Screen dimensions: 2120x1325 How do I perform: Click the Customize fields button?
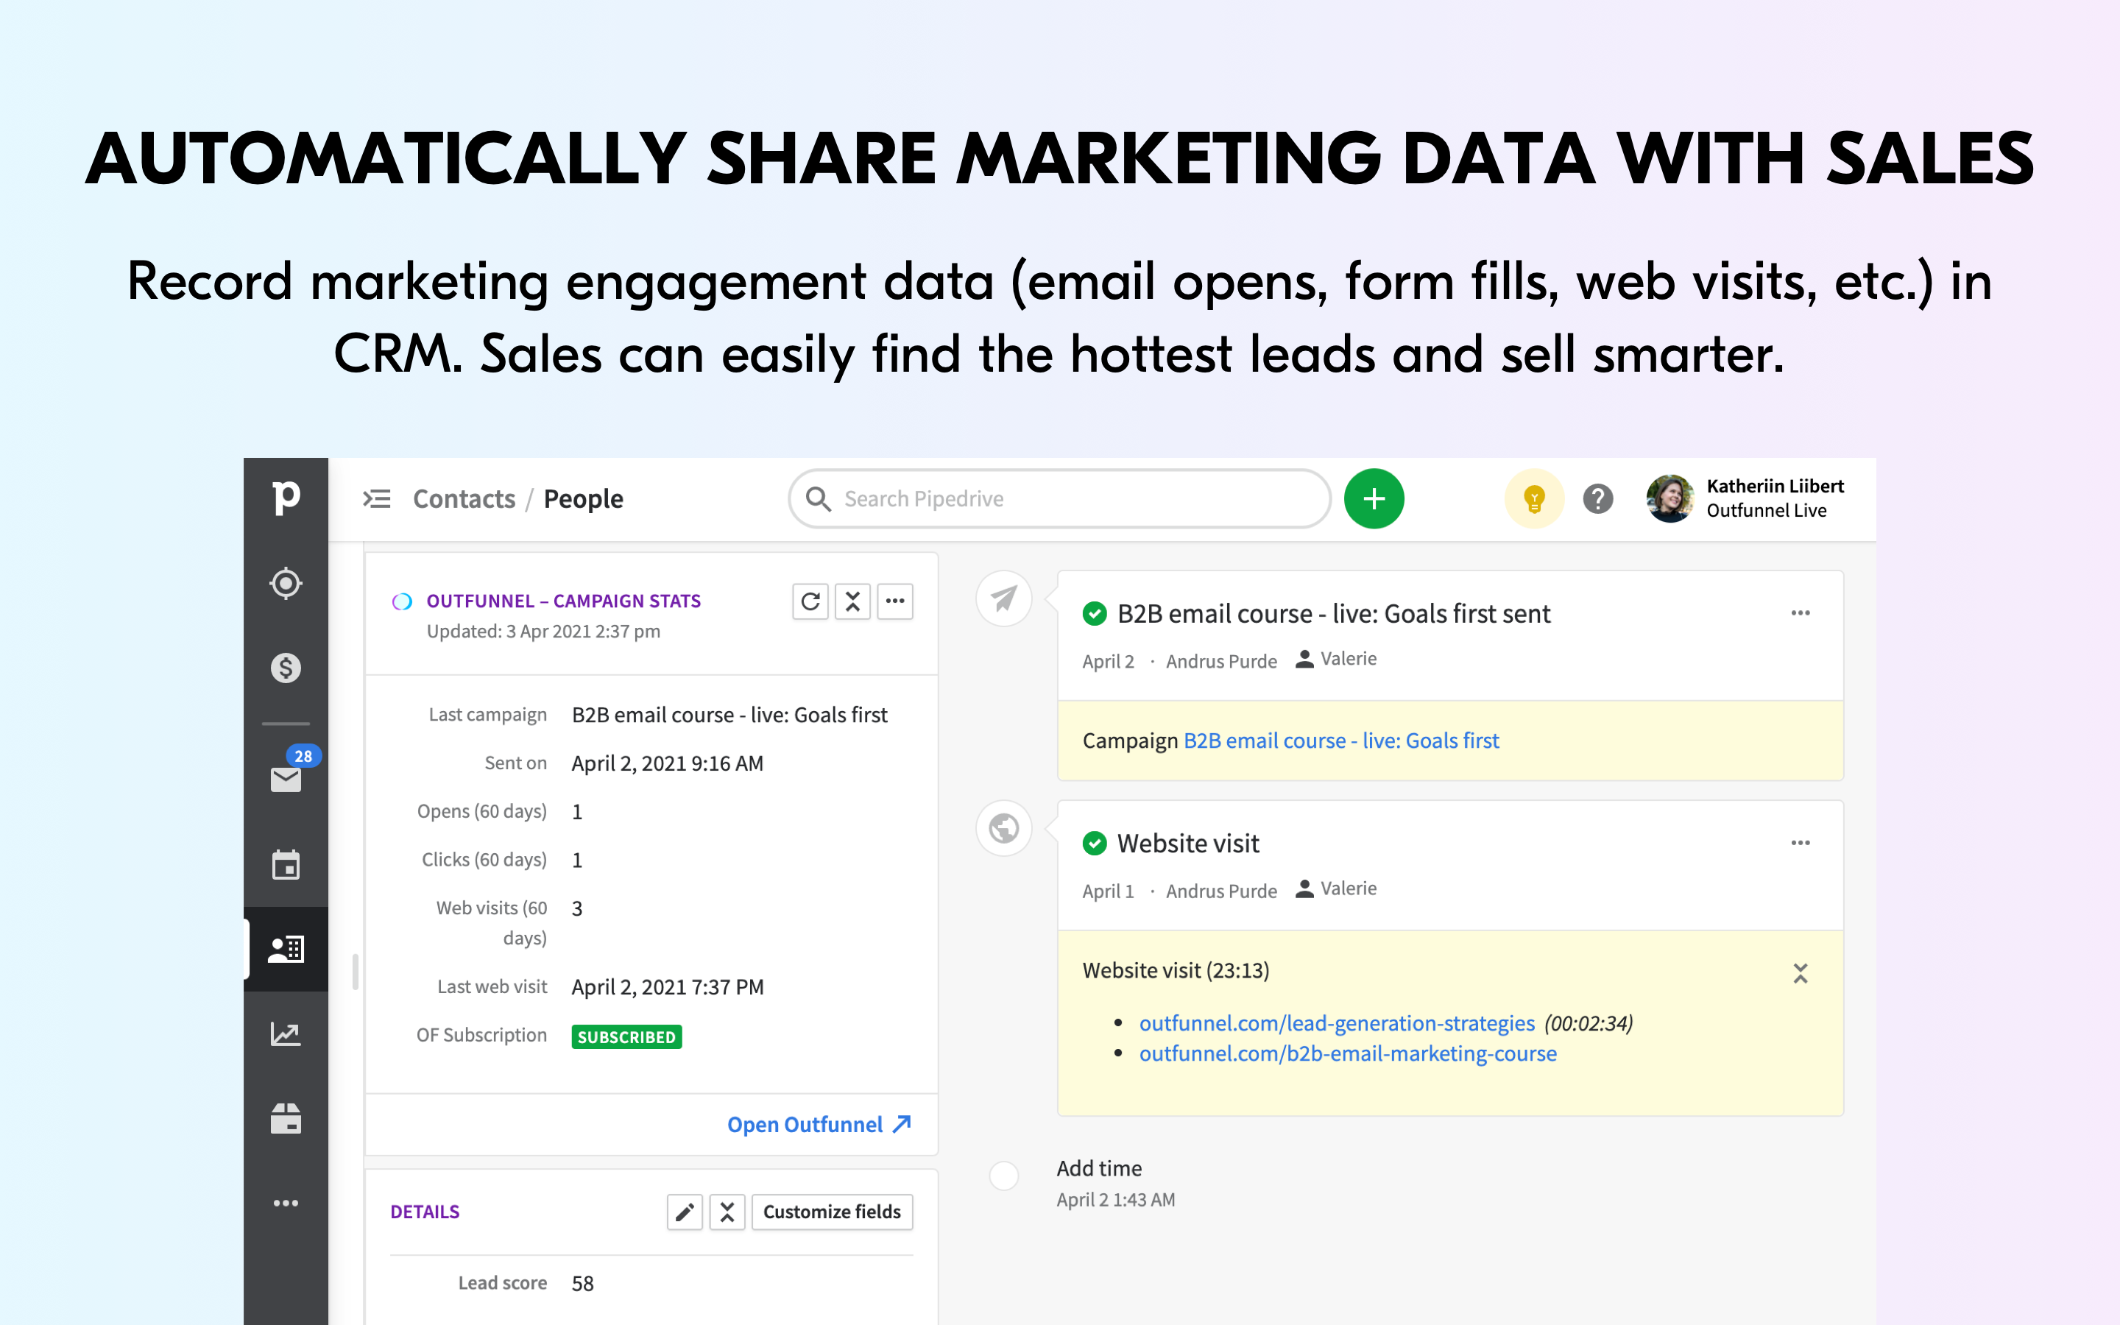[831, 1212]
